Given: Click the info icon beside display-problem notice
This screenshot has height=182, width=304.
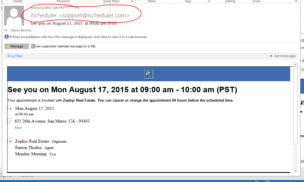Looking at the screenshot, I should pos(7,37).
